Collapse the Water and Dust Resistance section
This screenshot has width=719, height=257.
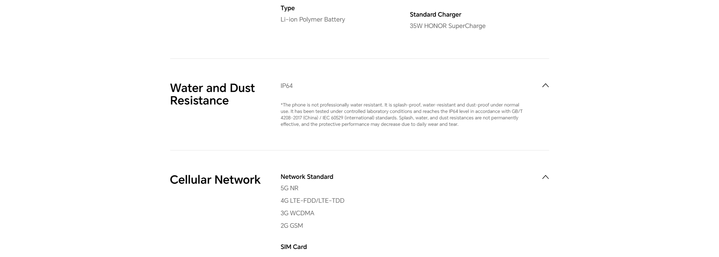tap(545, 85)
